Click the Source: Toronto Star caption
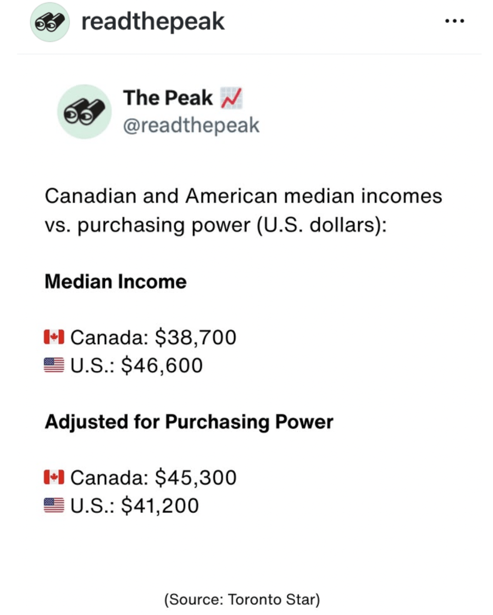The image size is (493, 615). tap(242, 599)
